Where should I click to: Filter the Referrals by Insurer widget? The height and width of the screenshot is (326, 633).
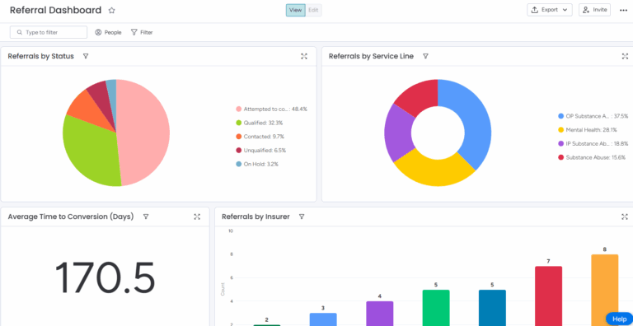click(302, 217)
